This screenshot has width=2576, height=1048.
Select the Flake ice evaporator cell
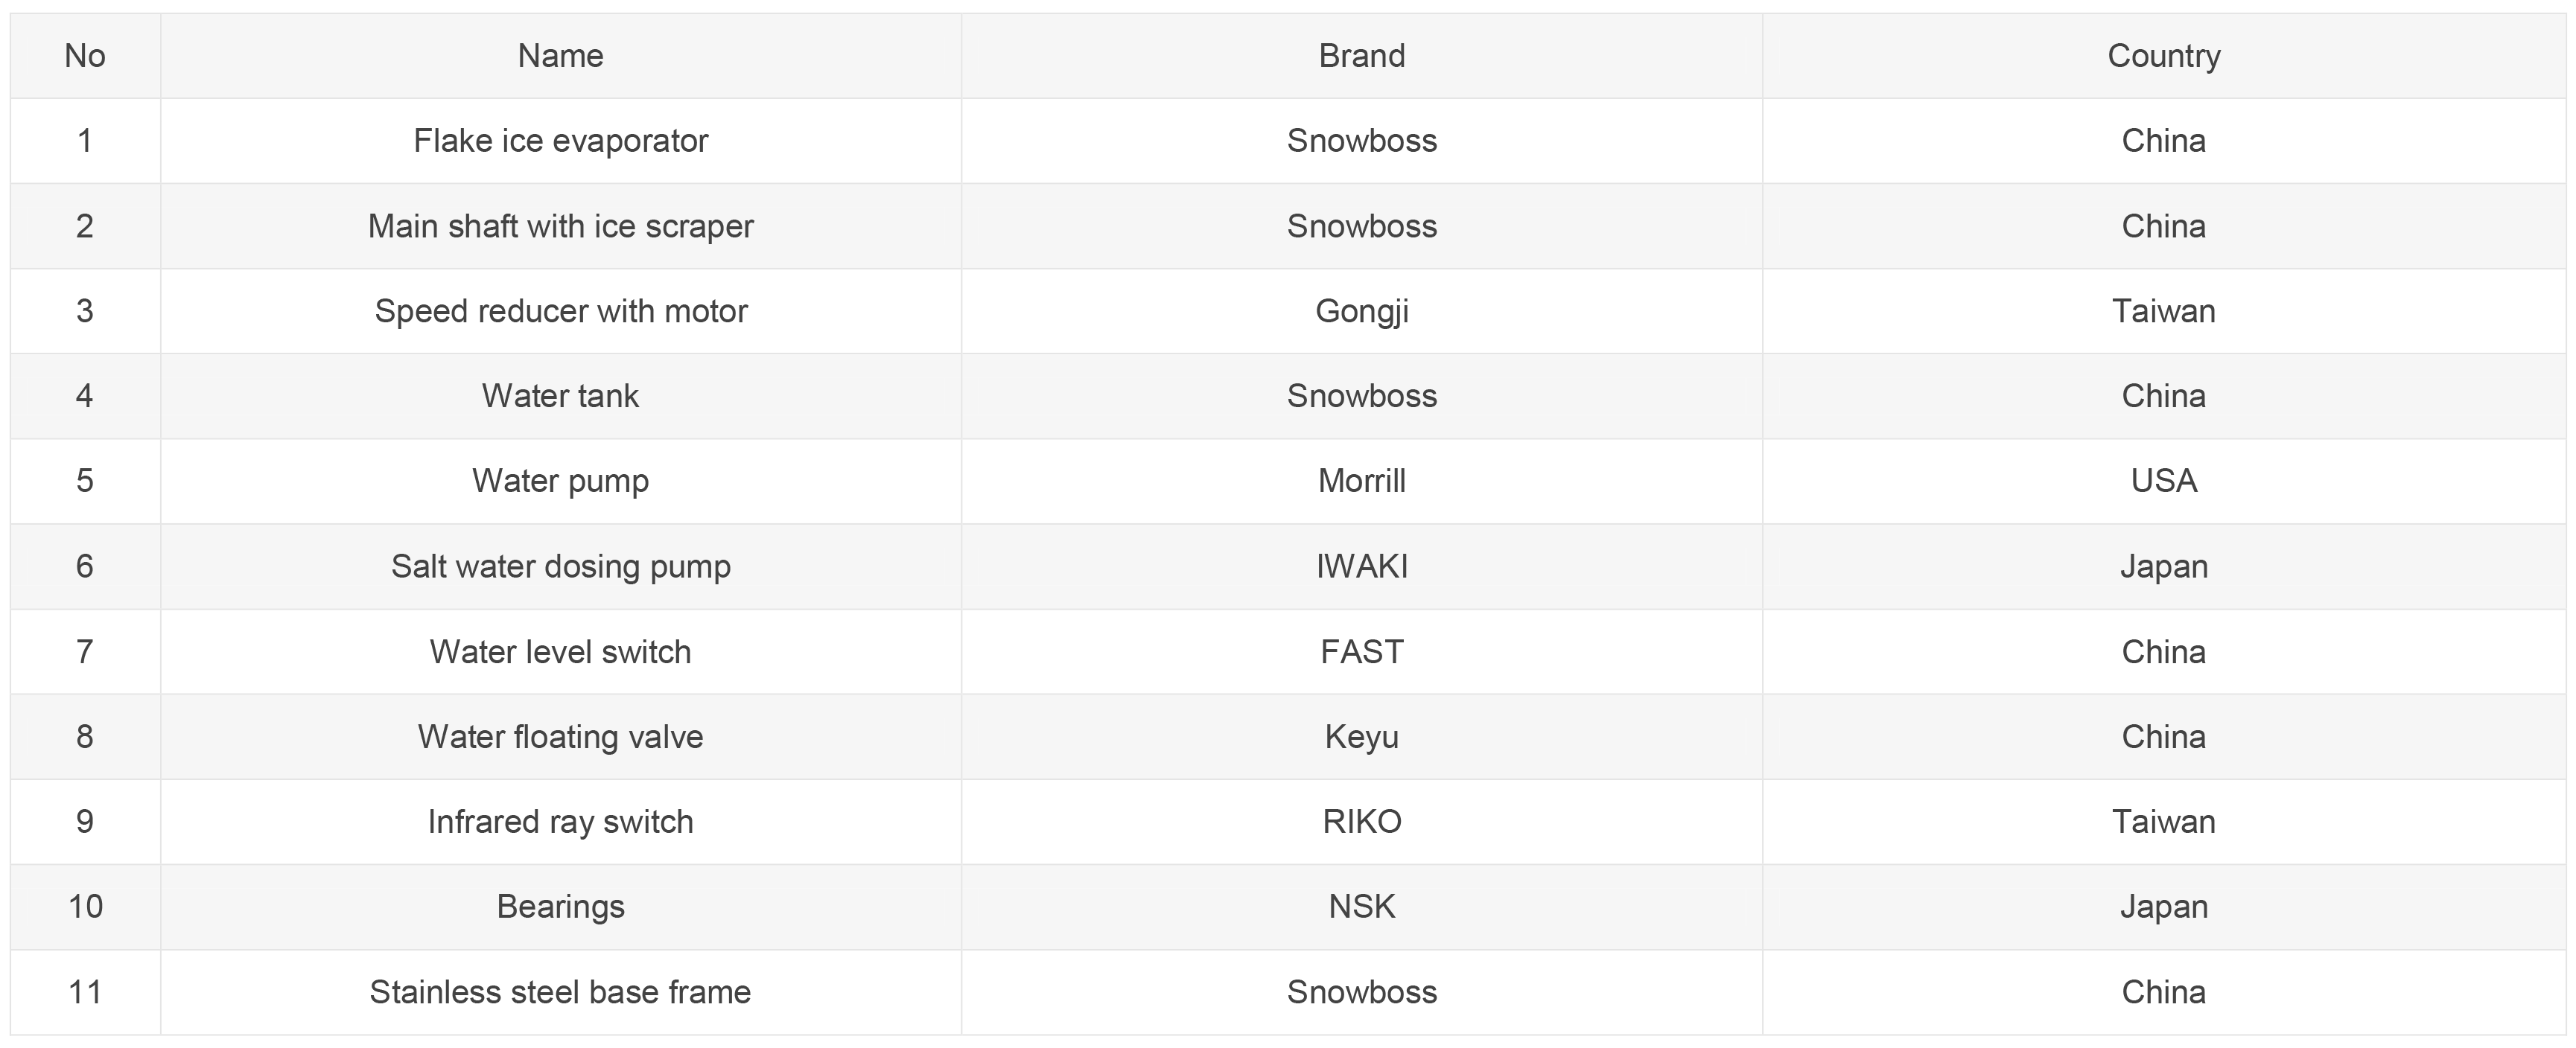tap(560, 141)
